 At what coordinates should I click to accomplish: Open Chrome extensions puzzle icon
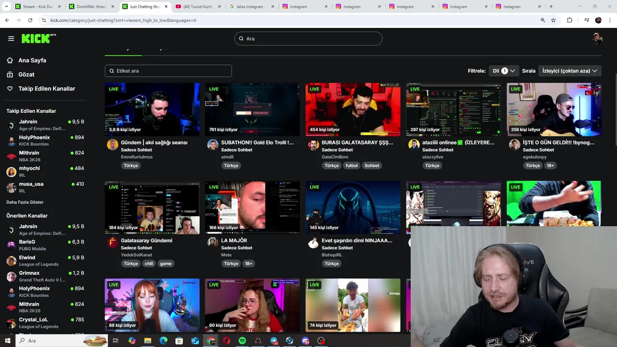569,20
